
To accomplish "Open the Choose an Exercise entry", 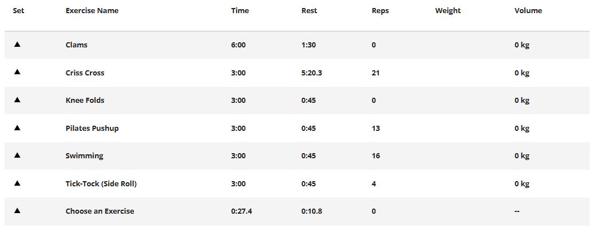I will point(100,211).
